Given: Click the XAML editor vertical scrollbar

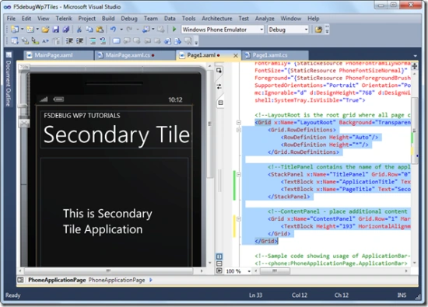Looking at the screenshot, I should tap(414, 131).
